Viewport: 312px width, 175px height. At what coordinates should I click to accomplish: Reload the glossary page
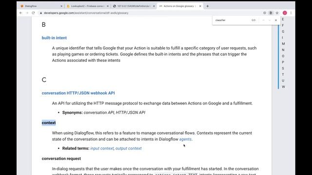point(33,13)
